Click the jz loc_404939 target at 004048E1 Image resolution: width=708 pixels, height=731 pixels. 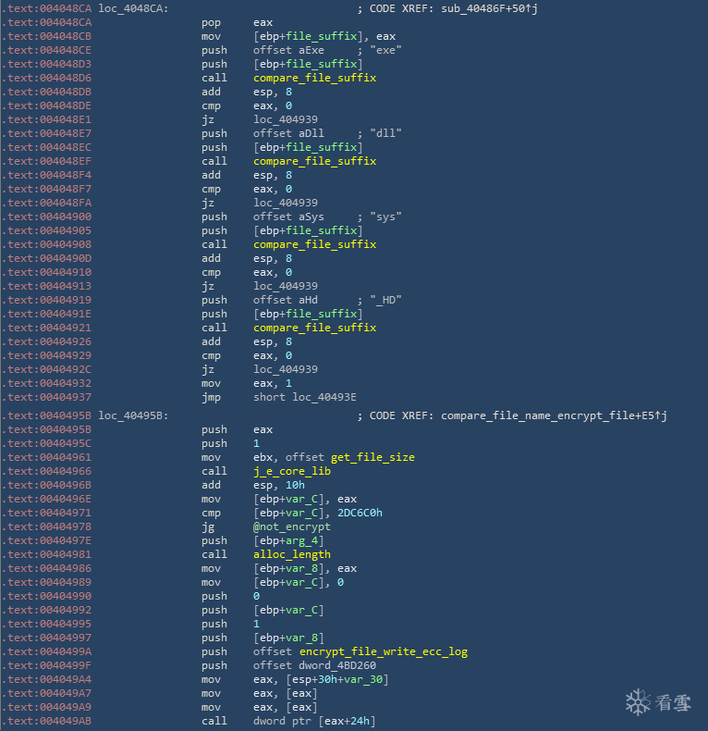tap(285, 119)
